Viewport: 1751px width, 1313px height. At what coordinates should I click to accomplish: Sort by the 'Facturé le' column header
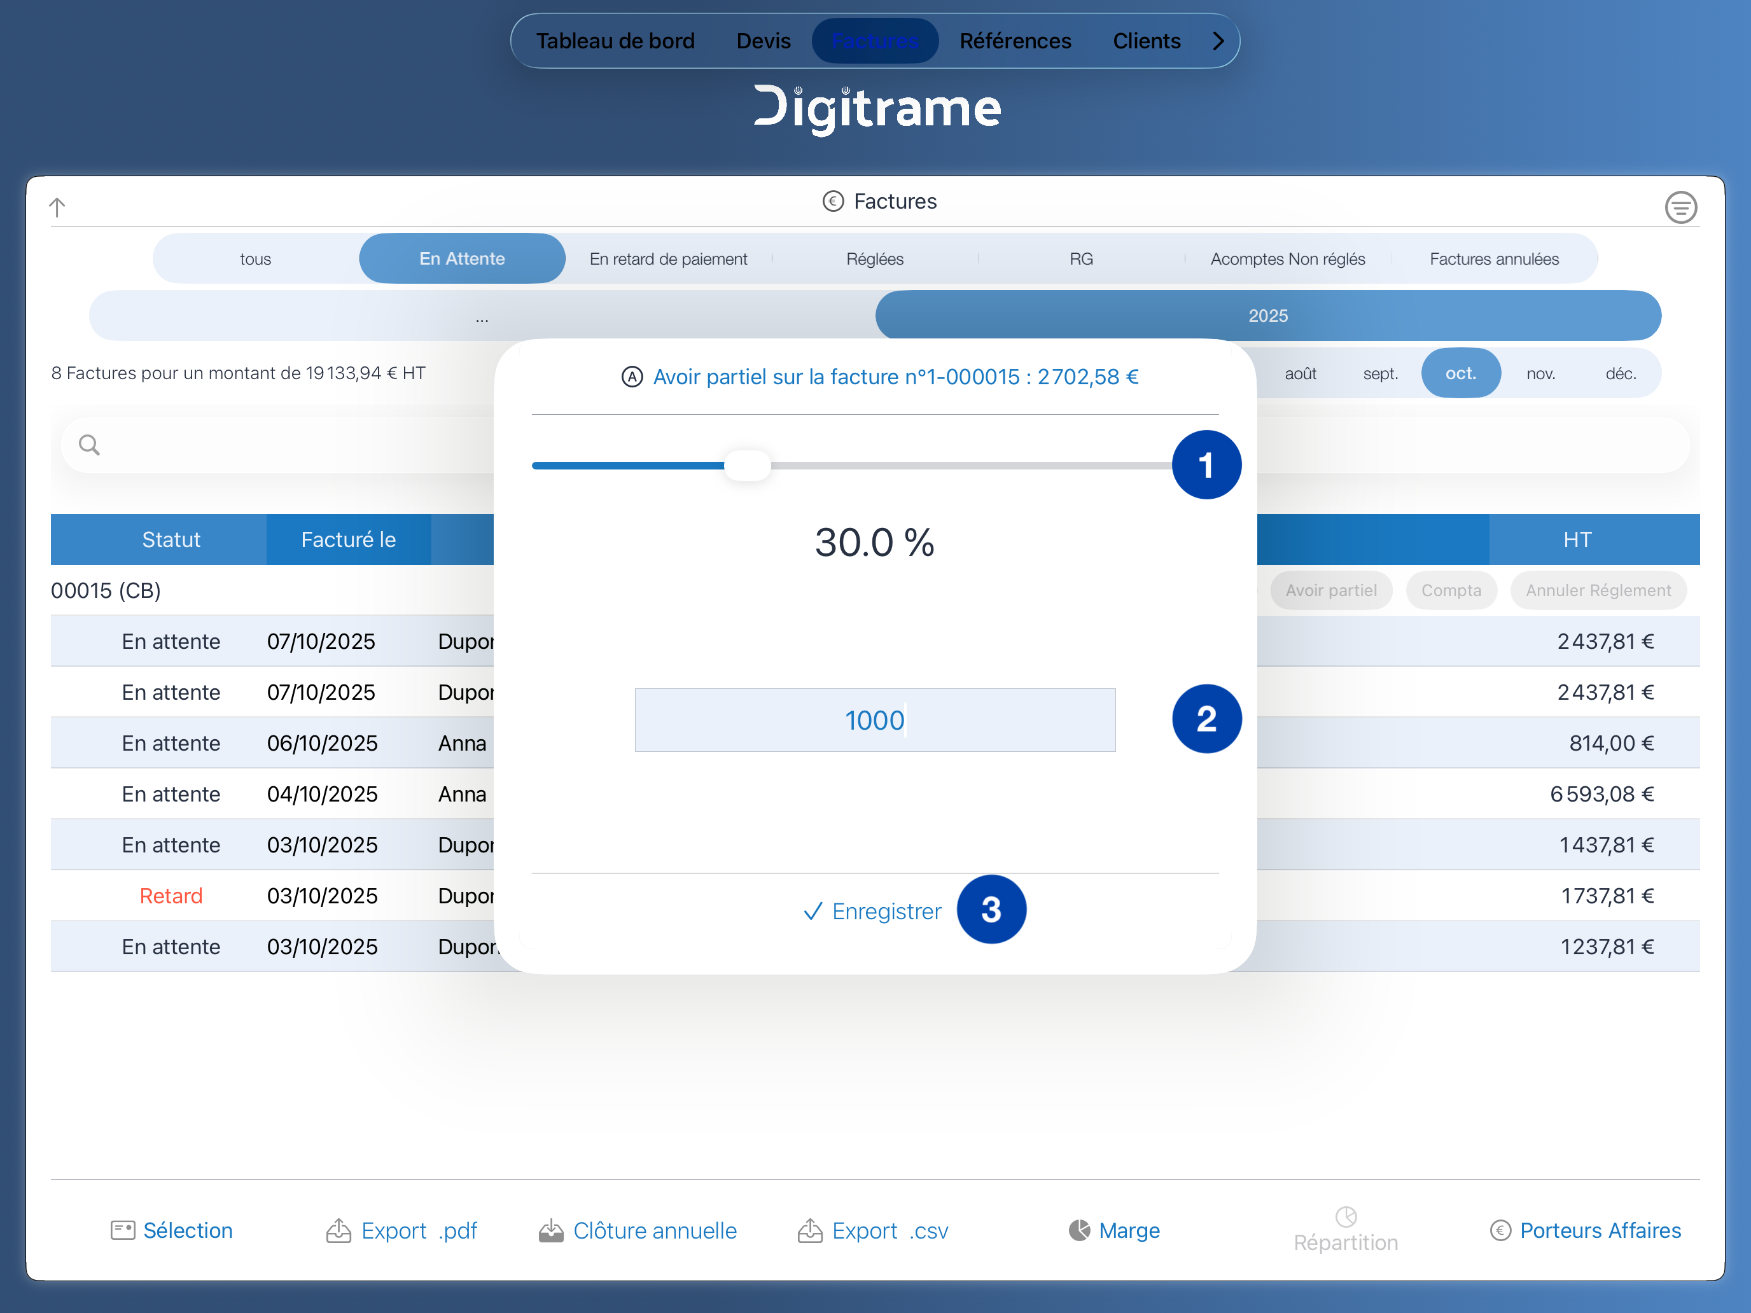tap(348, 539)
